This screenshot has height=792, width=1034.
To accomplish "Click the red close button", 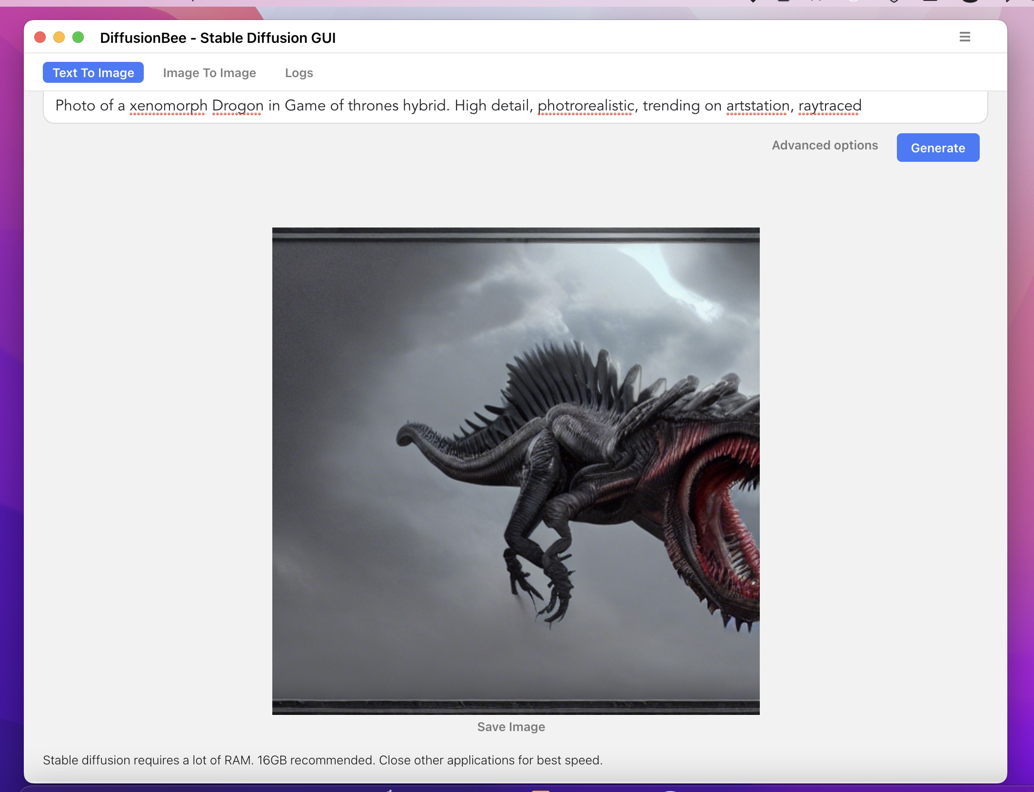I will pos(40,37).
